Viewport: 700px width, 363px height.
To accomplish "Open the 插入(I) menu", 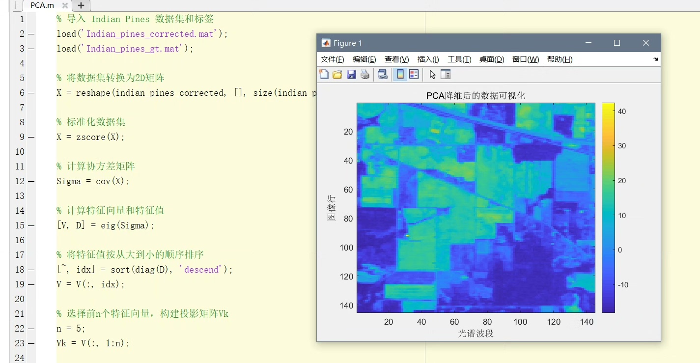I will pos(428,59).
